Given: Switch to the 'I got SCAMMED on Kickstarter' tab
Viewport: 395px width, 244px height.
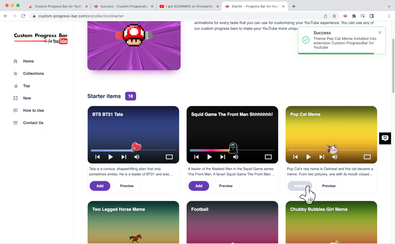Looking at the screenshot, I should pos(189,6).
